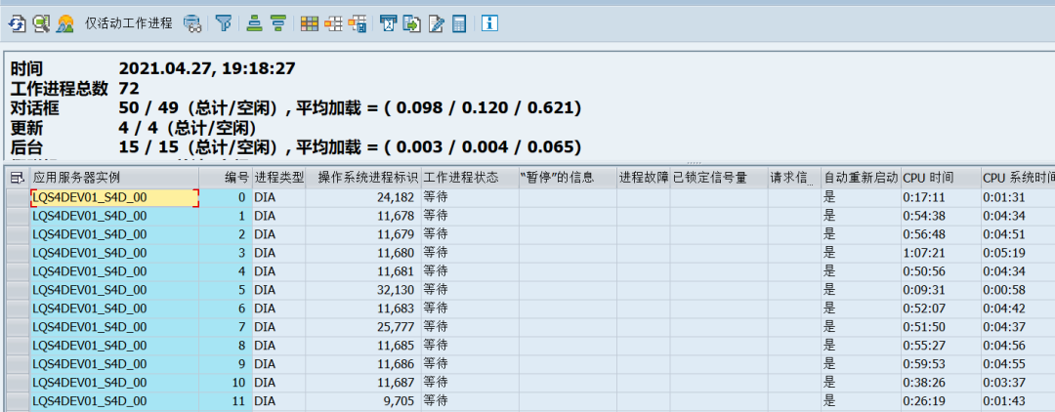Screen dimensions: 1055x412
Task: Click the DIA process type in row 6
Action: (278, 309)
